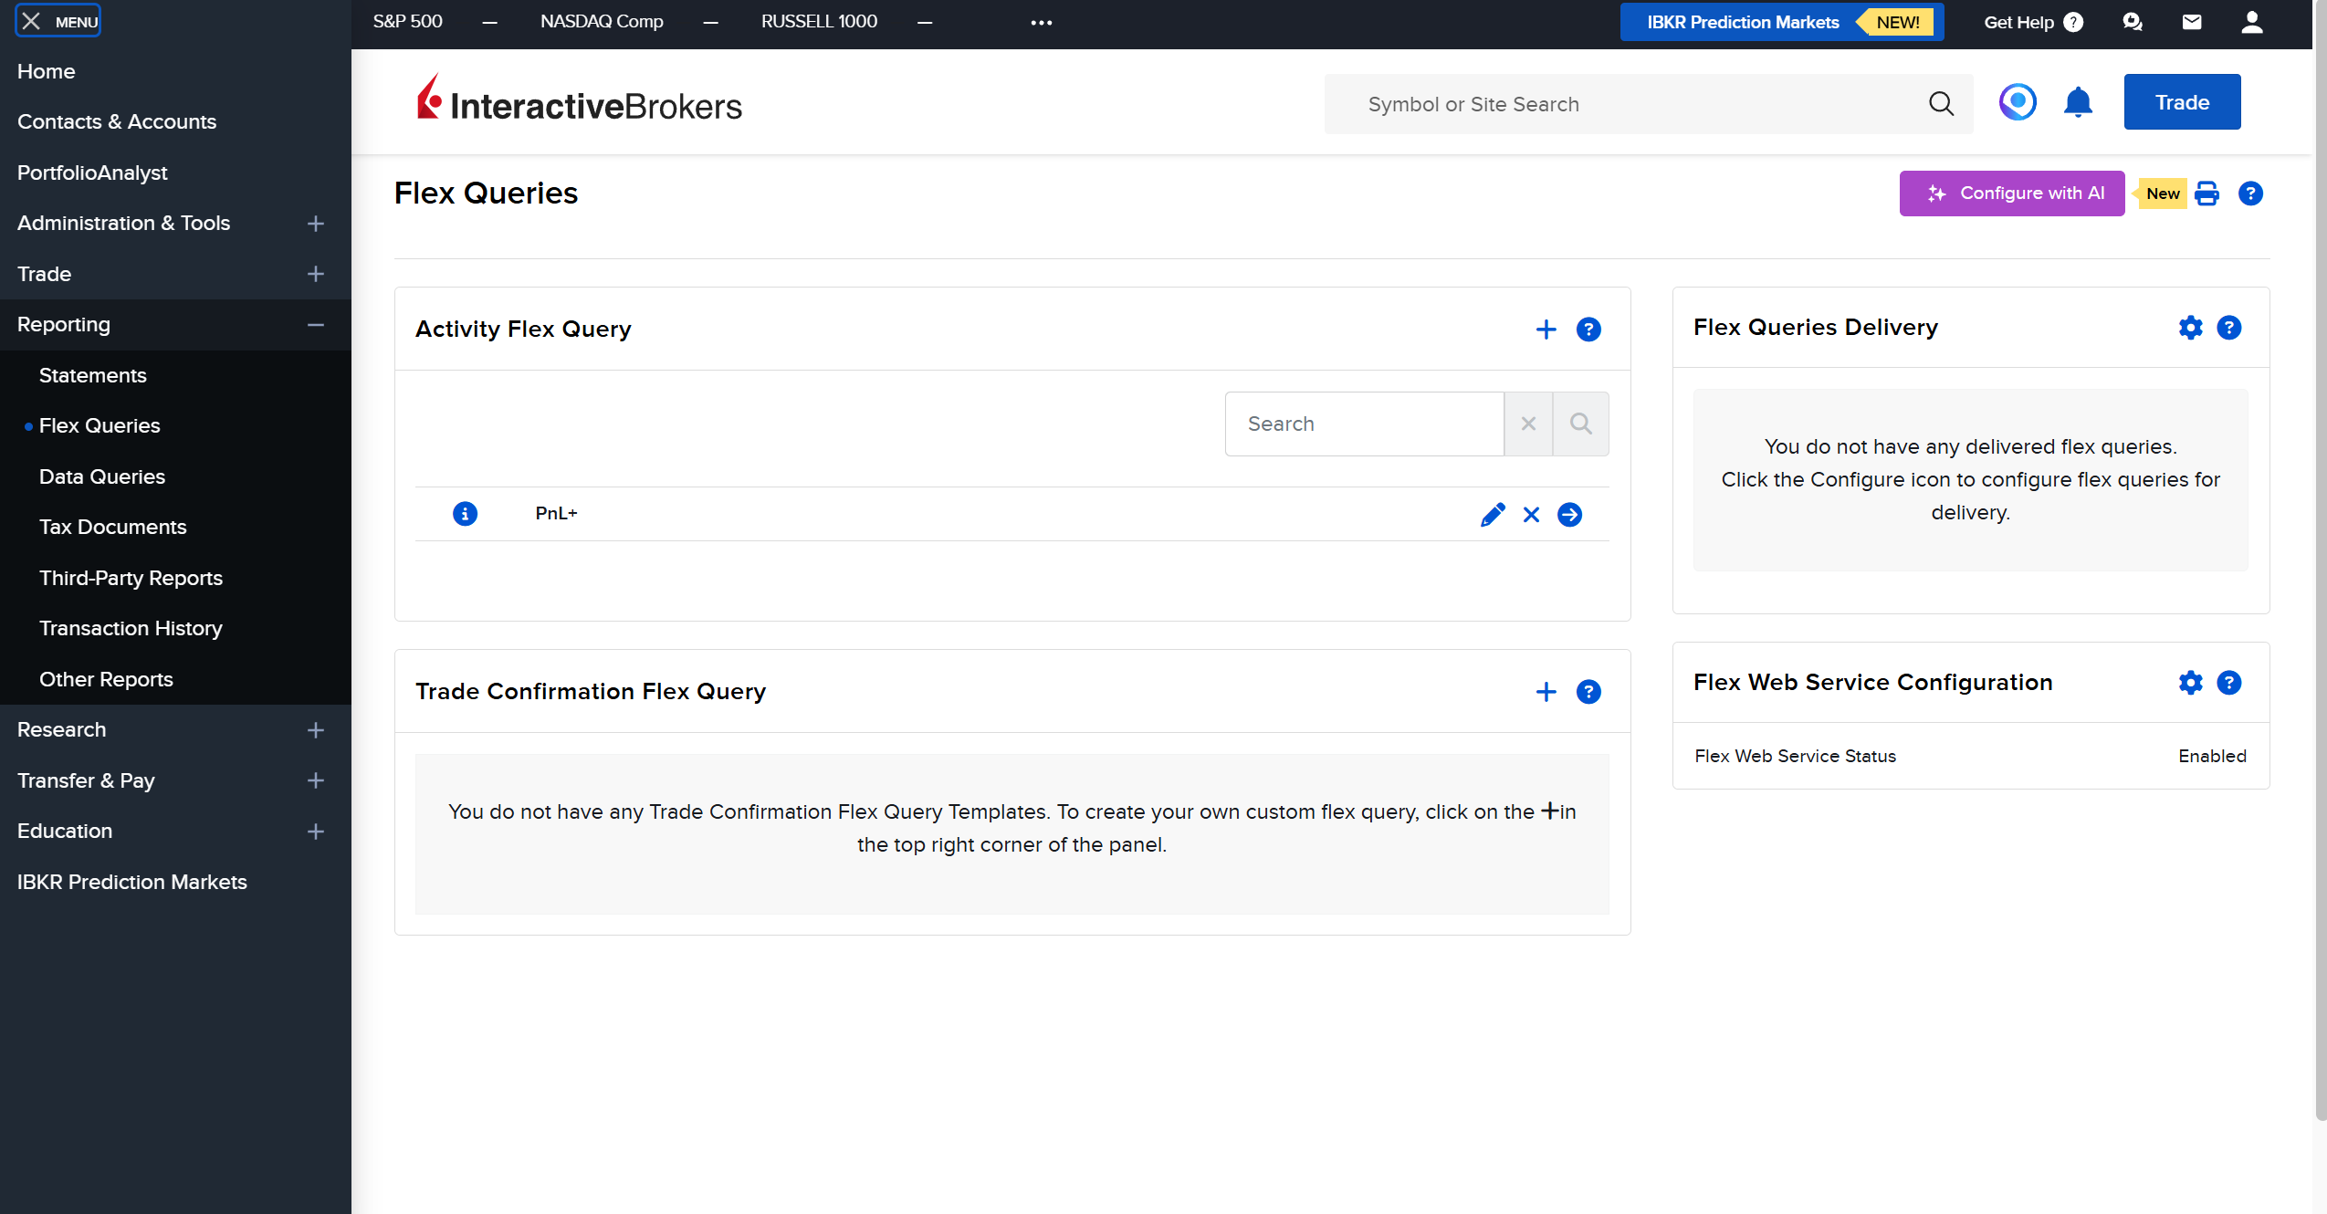Screen dimensions: 2327x1214
Task: Expand the Research menu section
Action: tap(316, 730)
